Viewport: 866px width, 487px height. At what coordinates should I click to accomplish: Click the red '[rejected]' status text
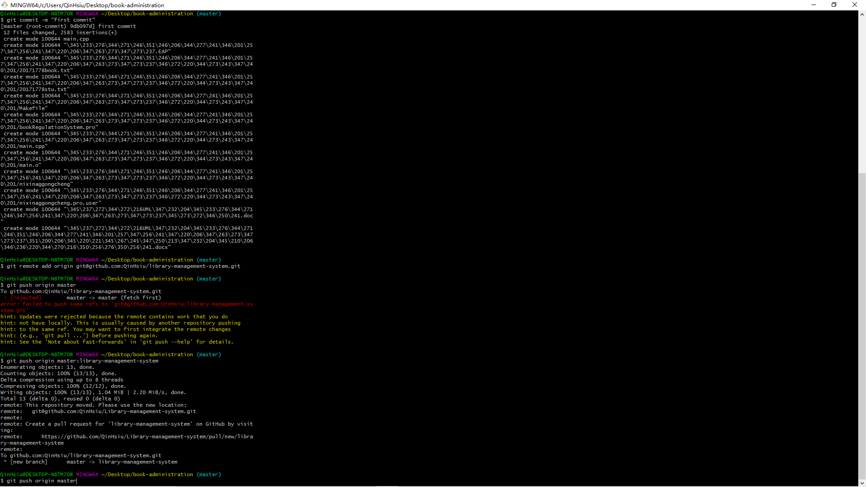(x=26, y=298)
